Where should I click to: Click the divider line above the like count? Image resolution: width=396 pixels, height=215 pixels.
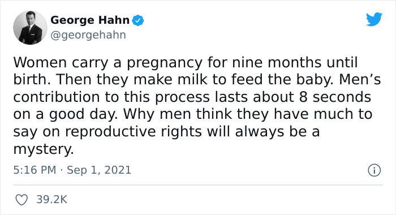pos(198,185)
